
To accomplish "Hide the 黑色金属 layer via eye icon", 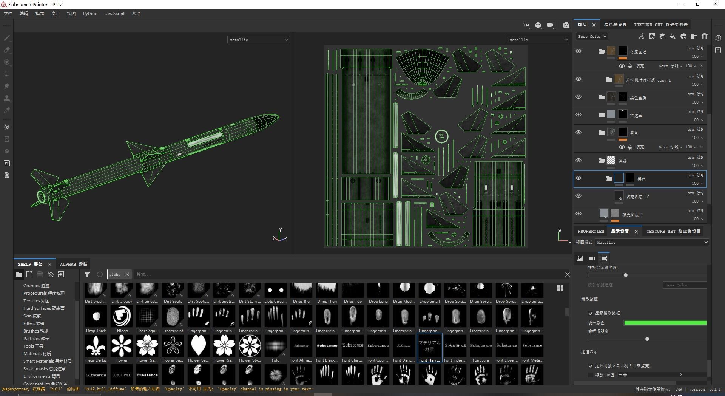I will (x=578, y=97).
